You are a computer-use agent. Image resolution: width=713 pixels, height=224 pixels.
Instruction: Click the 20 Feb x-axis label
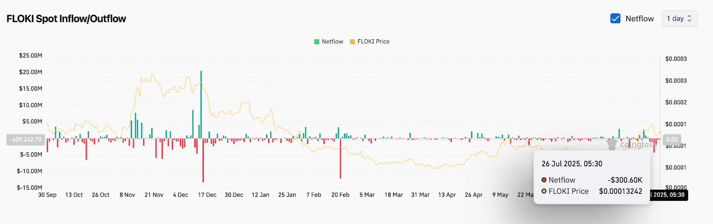coord(340,195)
